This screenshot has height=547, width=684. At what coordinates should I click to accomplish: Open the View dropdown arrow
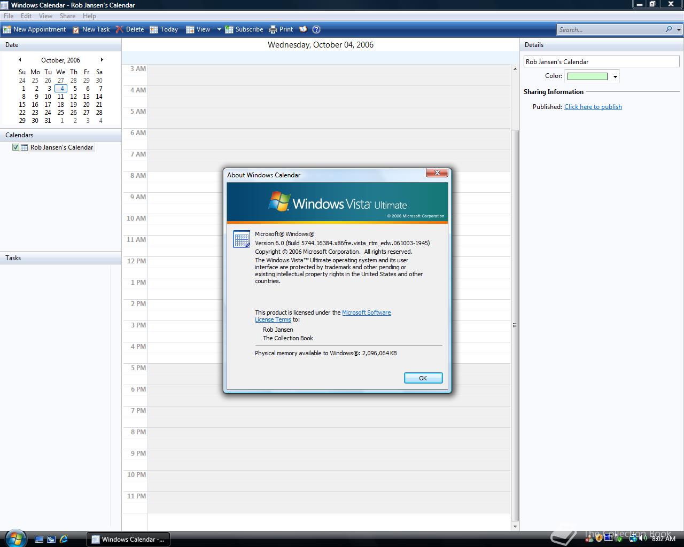[x=219, y=29]
